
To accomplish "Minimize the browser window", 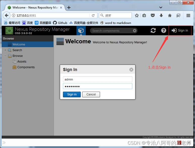I will tap(173, 2).
